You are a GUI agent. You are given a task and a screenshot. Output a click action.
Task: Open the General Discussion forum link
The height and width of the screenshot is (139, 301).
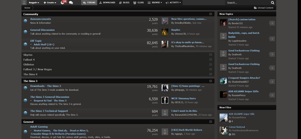coord(42,30)
